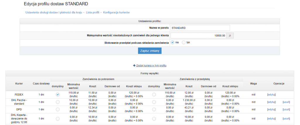
Task: Click the maximum order value field
Action: click(198, 36)
